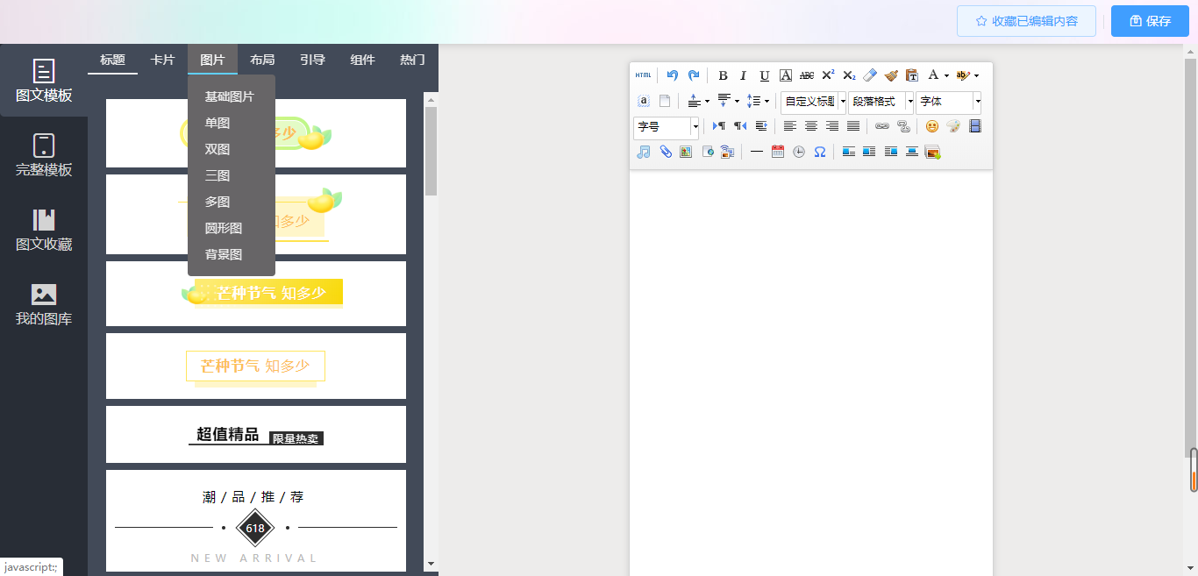Switch to HTML source view
The width and height of the screenshot is (1198, 576).
pyautogui.click(x=644, y=75)
